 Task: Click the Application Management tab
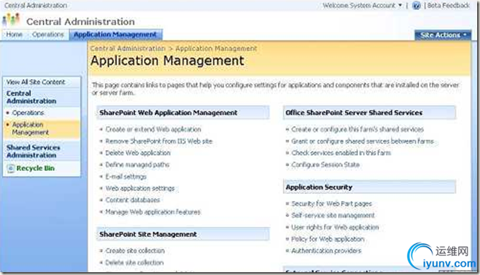coord(115,35)
